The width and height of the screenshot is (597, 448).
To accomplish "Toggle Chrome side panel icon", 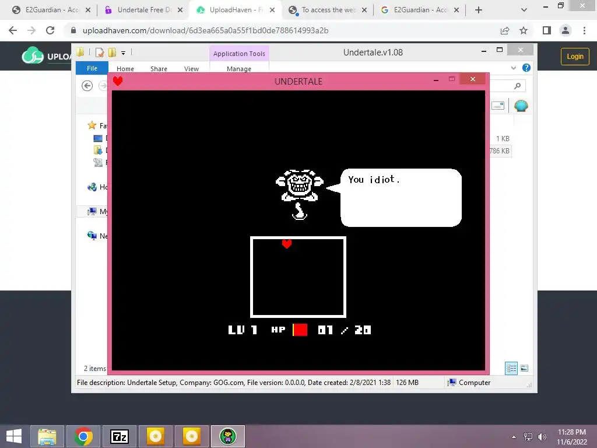I will pos(547,30).
